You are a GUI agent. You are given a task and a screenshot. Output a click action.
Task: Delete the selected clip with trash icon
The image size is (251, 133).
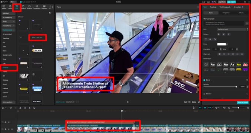click(34, 108)
